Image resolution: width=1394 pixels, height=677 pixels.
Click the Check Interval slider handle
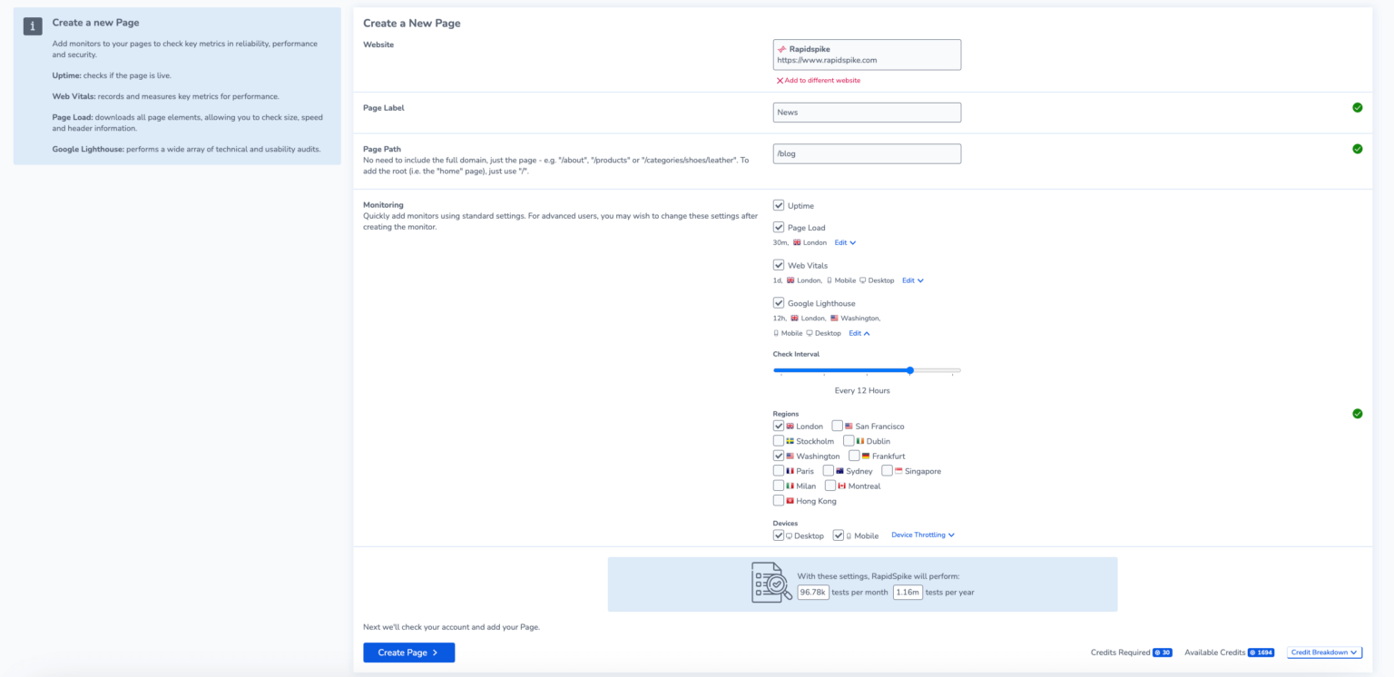coord(910,370)
